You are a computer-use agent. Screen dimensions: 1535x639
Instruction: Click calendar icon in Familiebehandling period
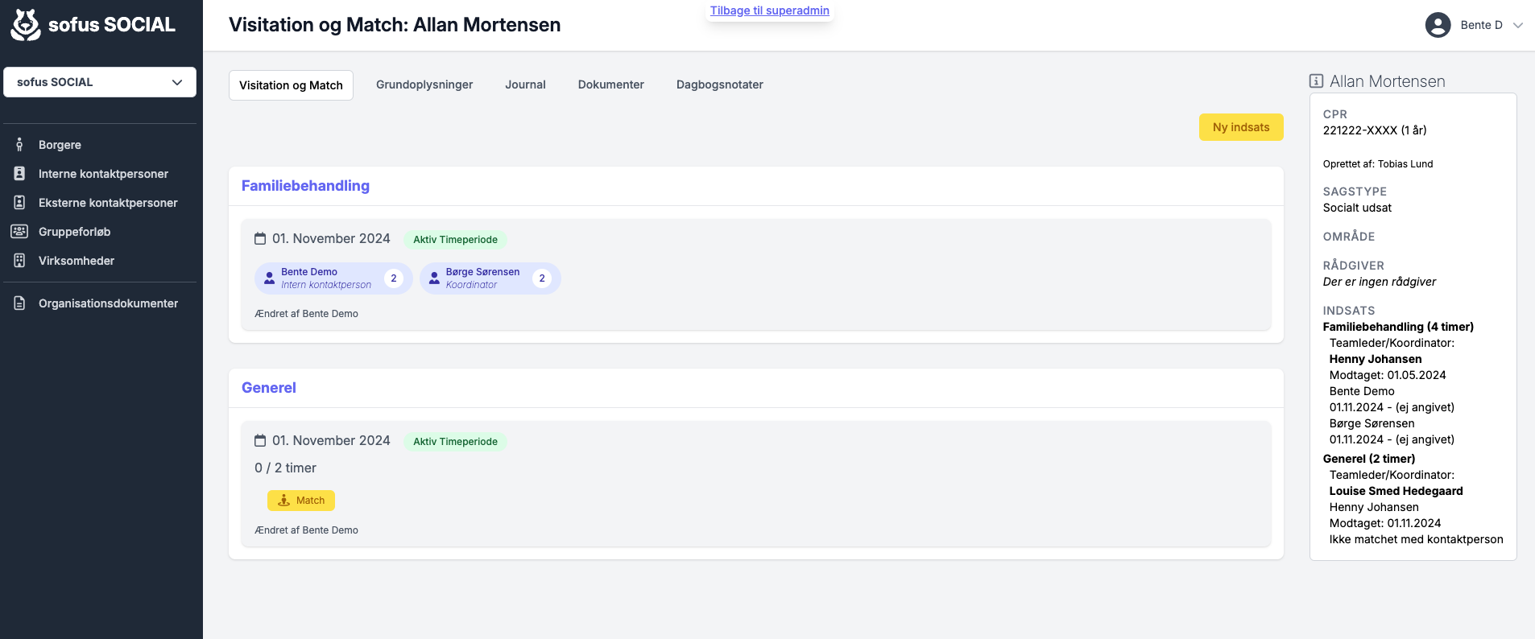(260, 238)
